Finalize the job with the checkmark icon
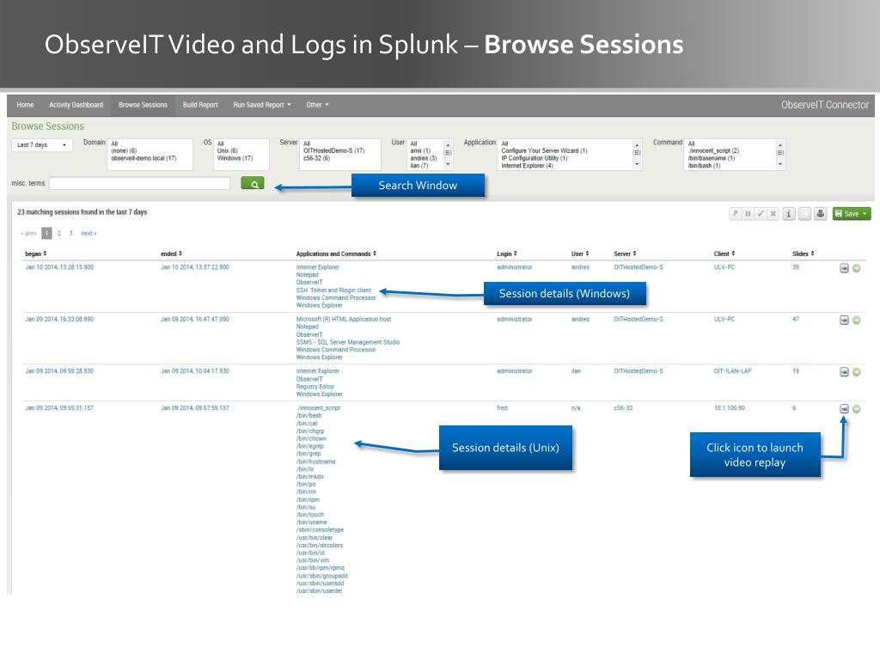The image size is (880, 660). coord(761,214)
